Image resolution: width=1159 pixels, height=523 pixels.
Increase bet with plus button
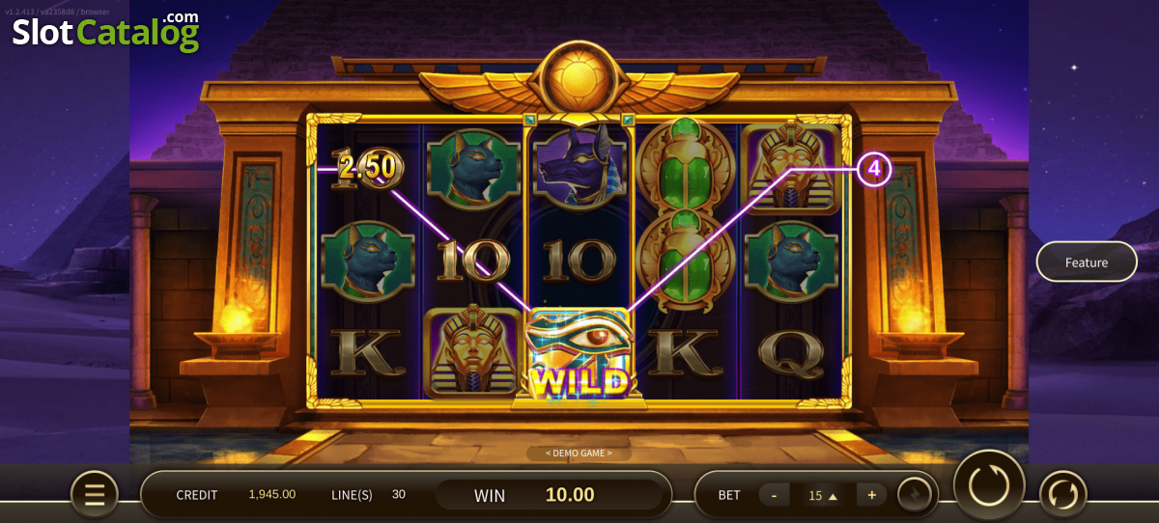(871, 495)
